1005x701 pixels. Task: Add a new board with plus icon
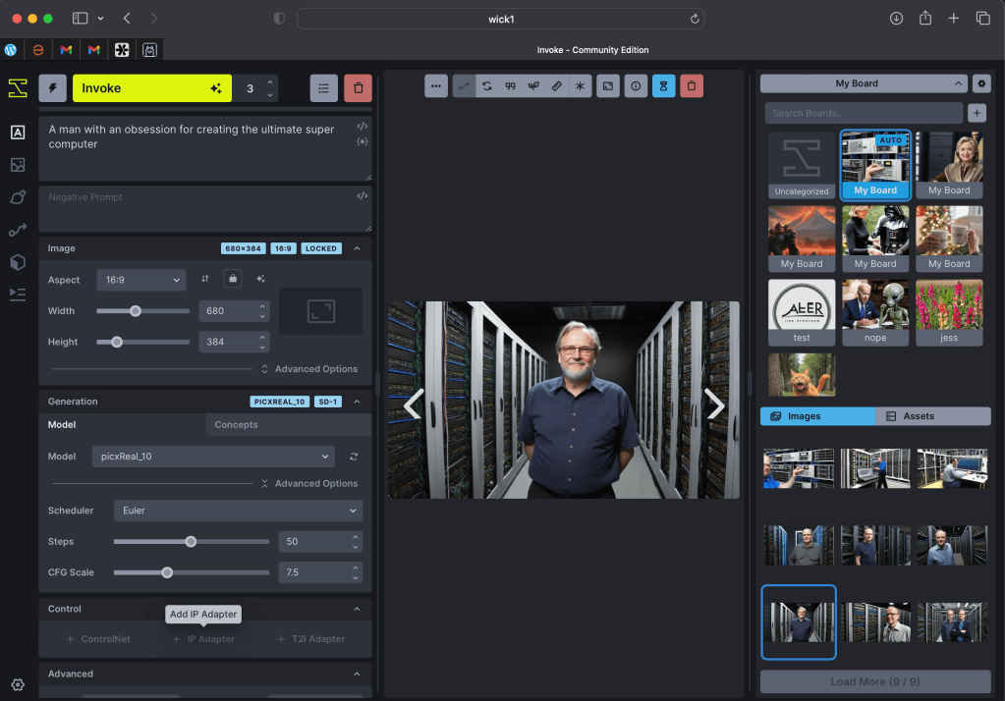977,113
